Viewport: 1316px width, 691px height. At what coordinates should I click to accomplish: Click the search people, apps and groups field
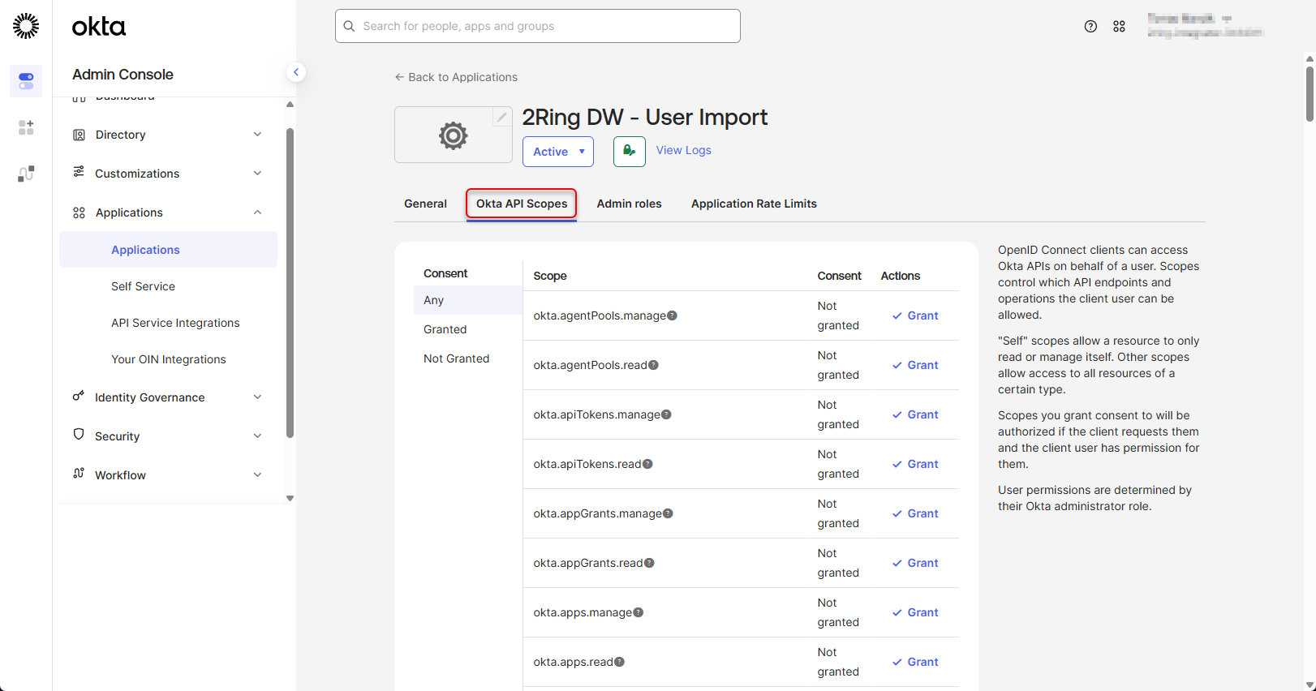[537, 26]
